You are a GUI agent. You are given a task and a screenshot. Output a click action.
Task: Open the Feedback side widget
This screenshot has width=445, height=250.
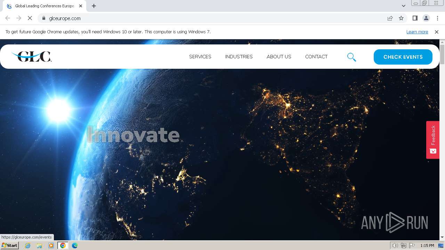pyautogui.click(x=433, y=140)
